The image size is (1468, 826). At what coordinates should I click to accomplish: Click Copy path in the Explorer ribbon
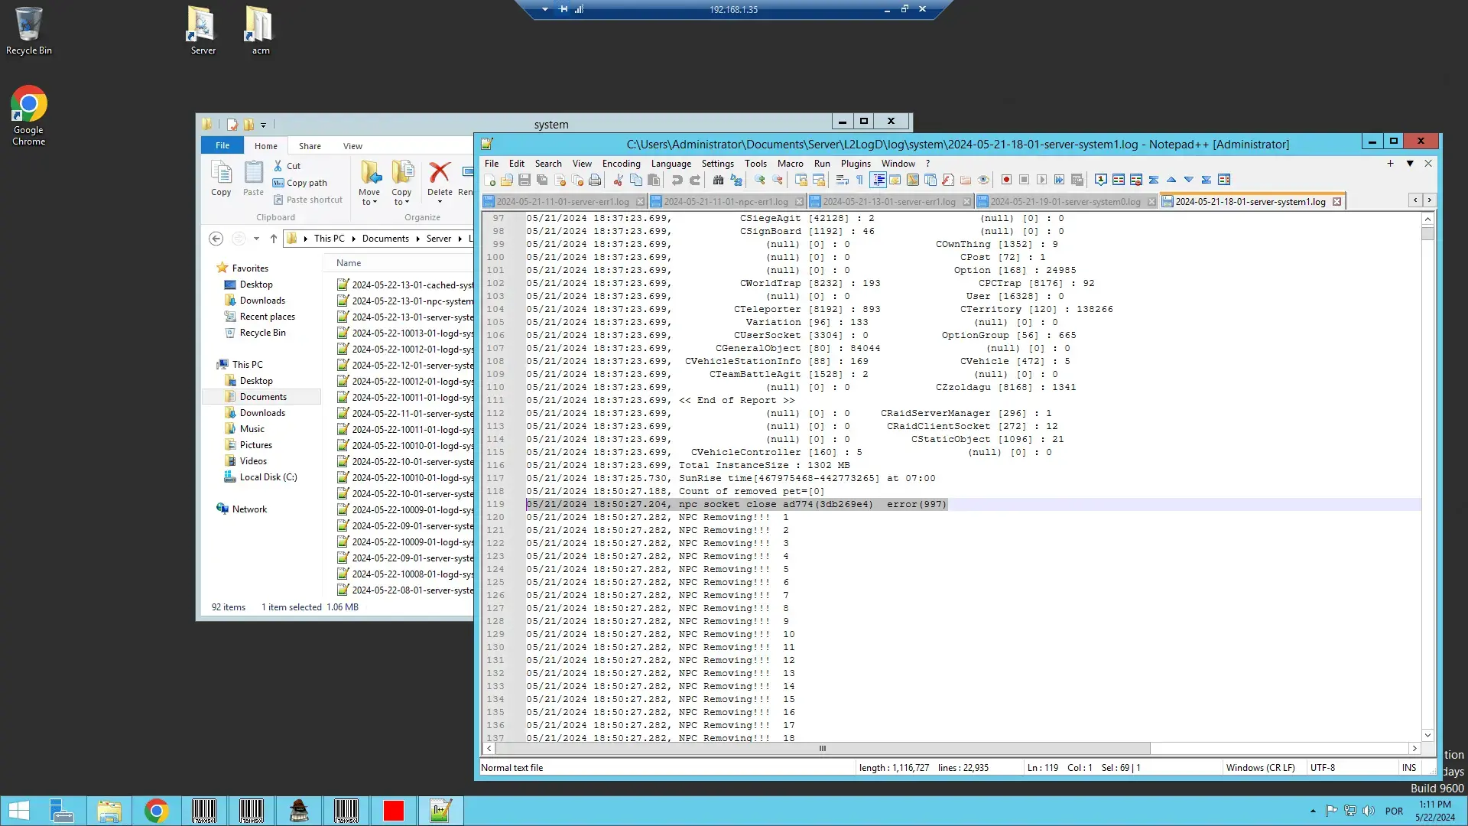point(300,183)
